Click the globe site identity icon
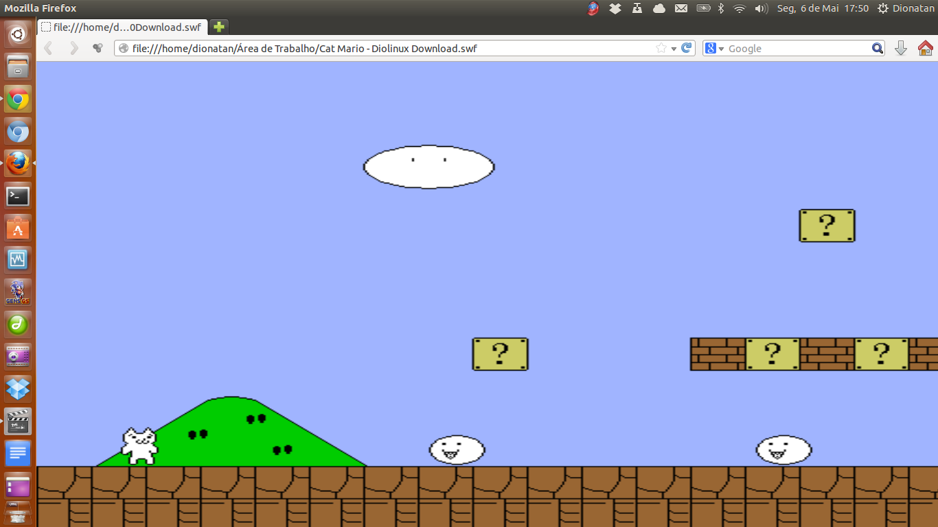The width and height of the screenshot is (938, 527). click(124, 48)
